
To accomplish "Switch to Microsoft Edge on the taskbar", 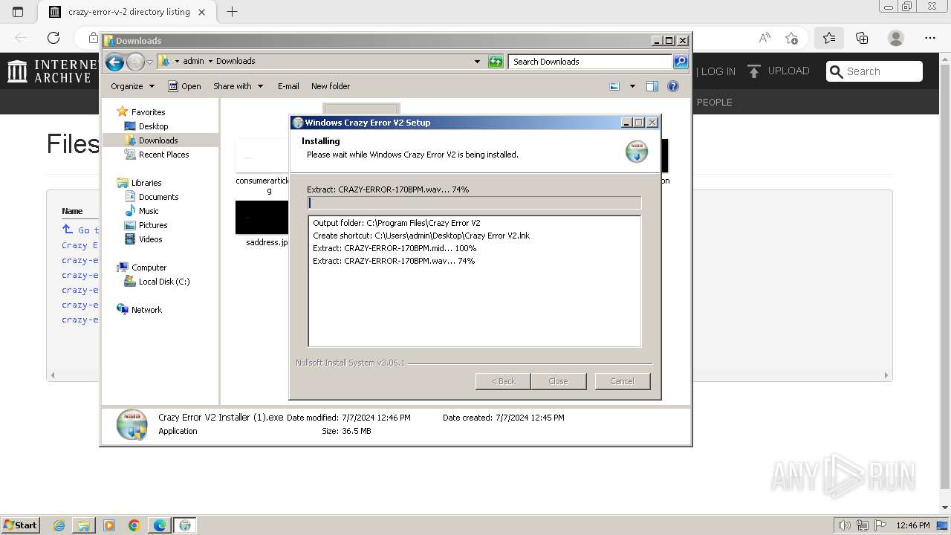I will (x=160, y=525).
